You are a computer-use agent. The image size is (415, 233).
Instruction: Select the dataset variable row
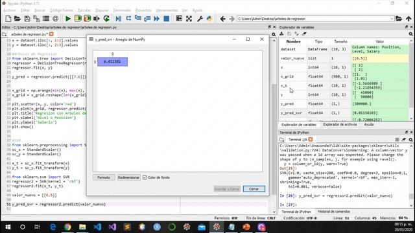[x=344, y=49]
